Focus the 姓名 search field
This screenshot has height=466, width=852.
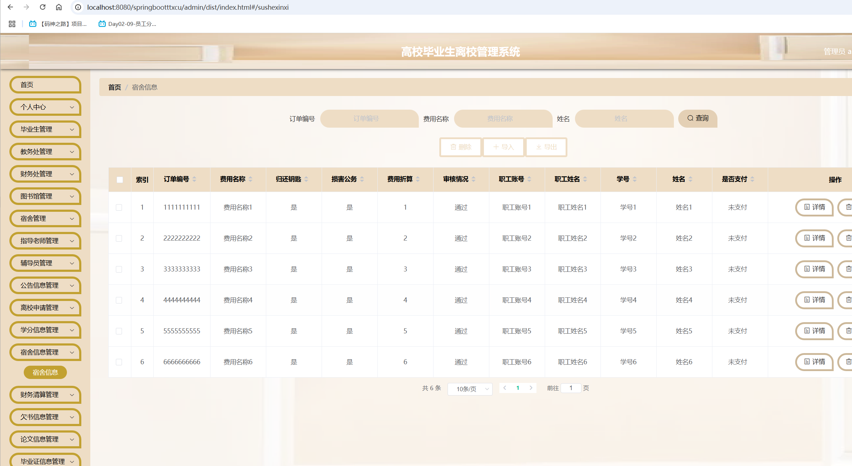(624, 119)
